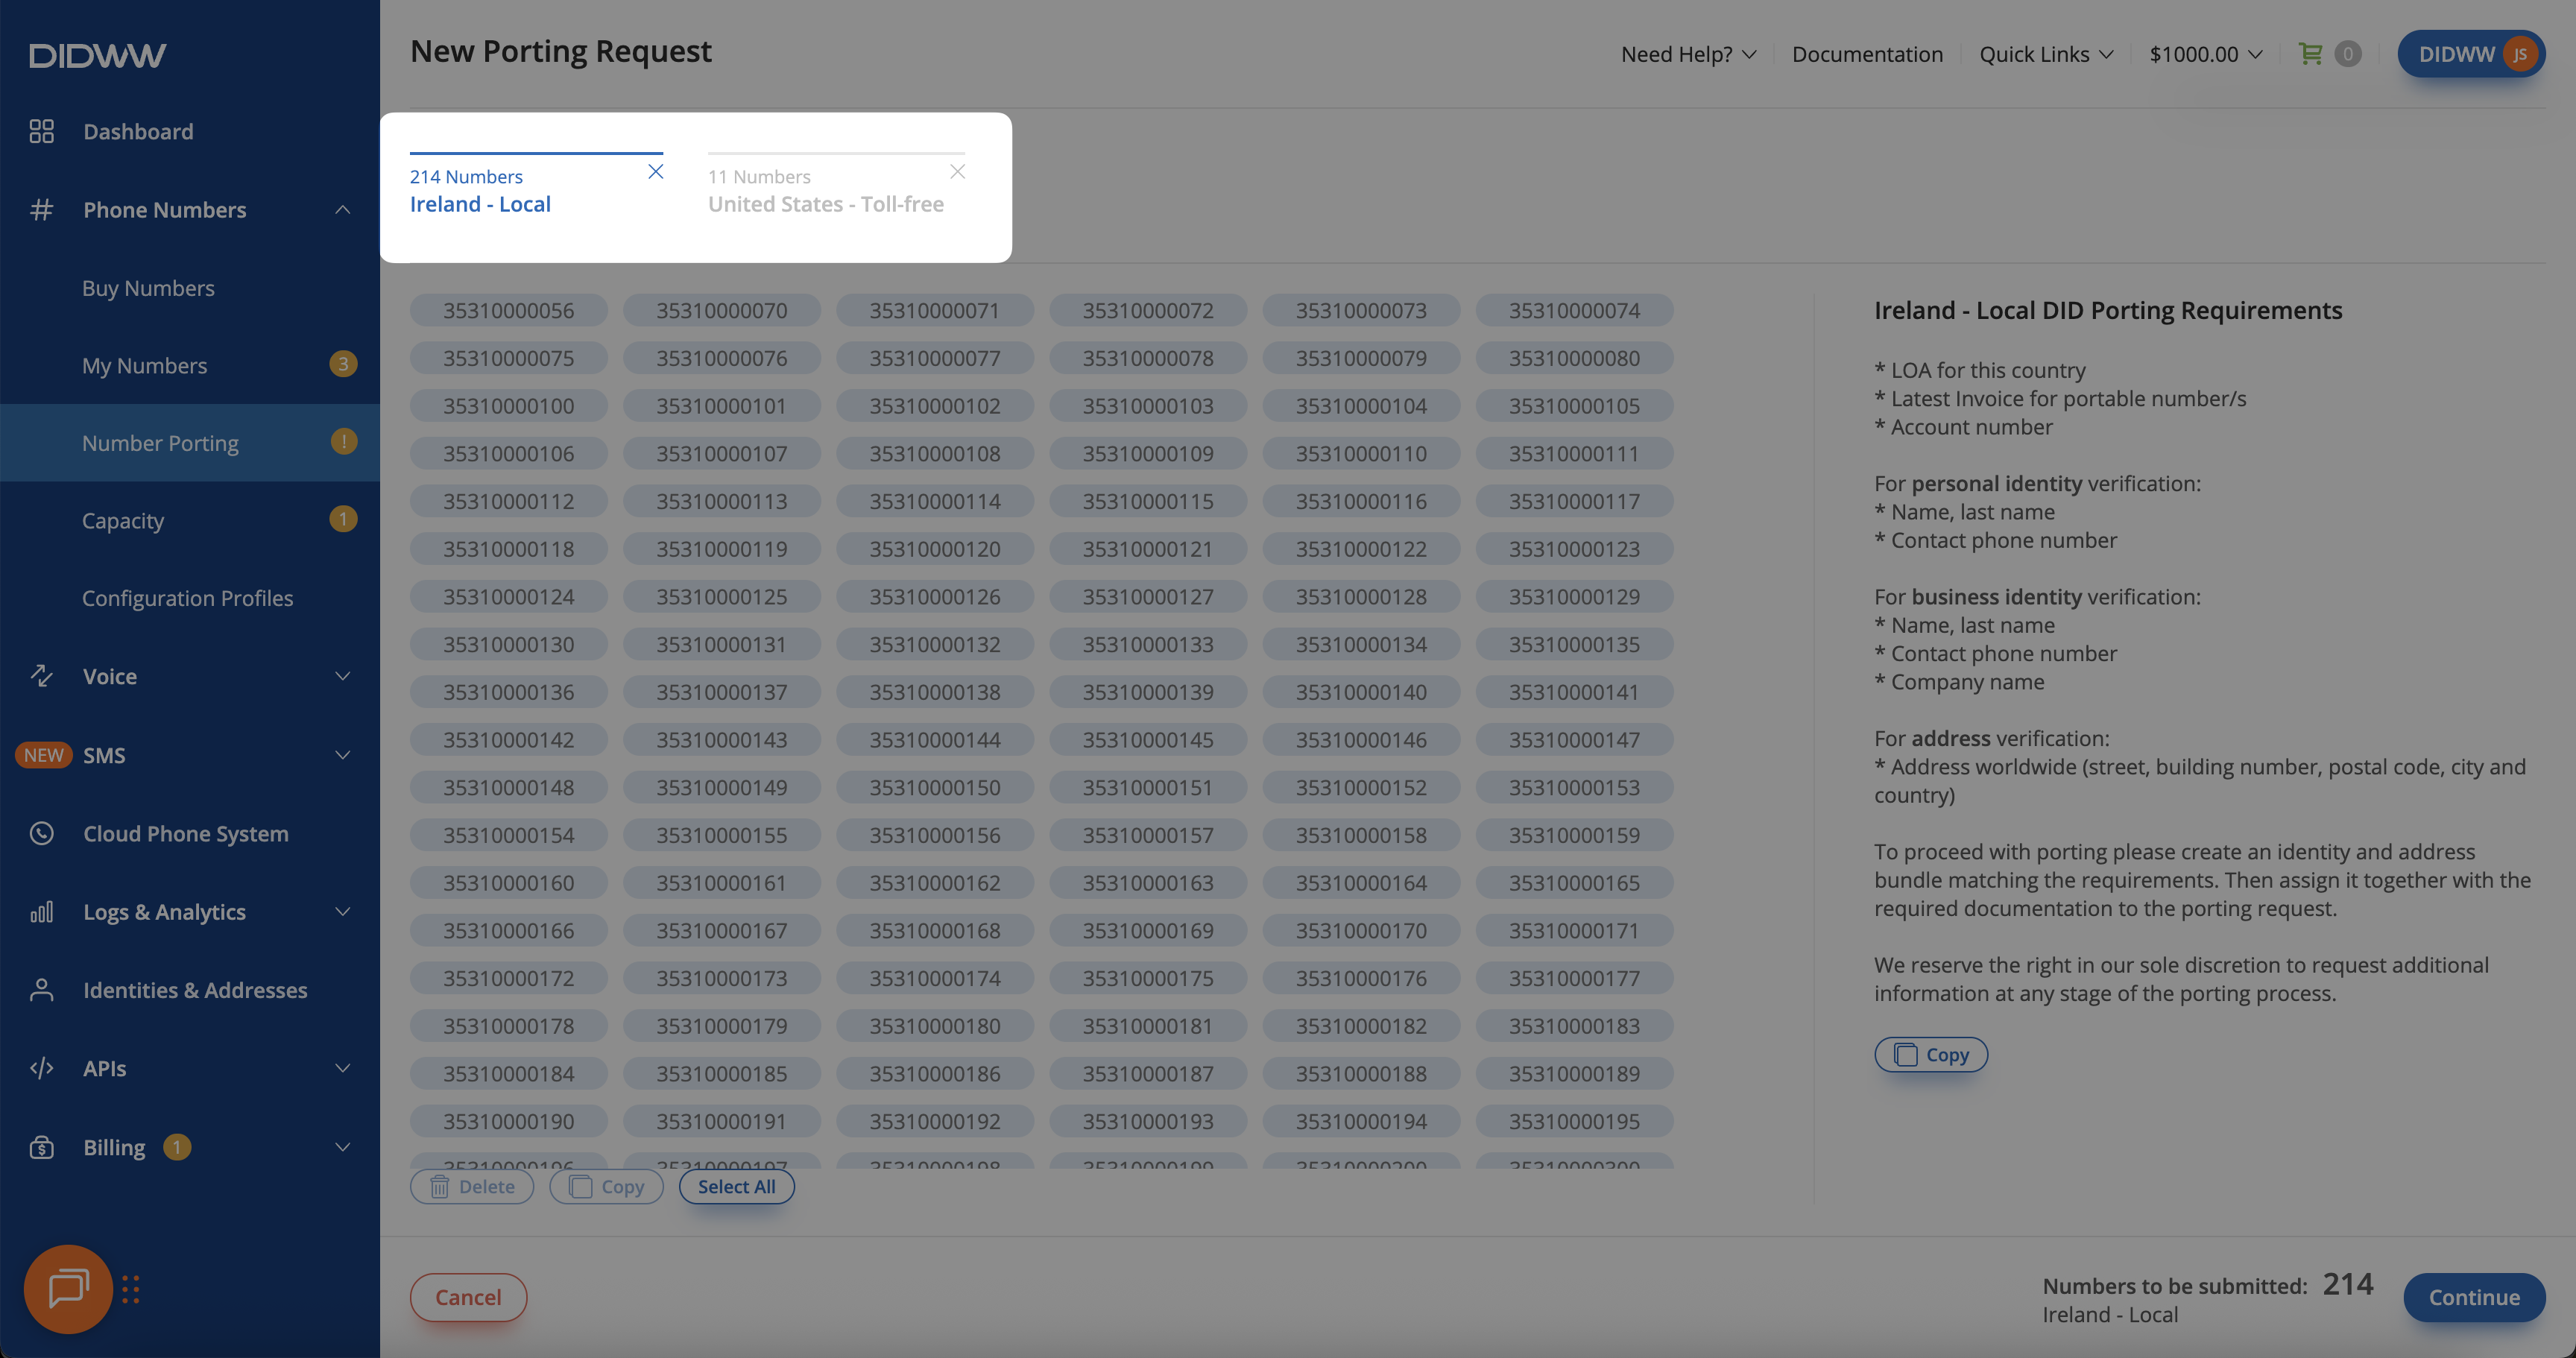Click the Billing wallet icon
The height and width of the screenshot is (1358, 2576).
pyautogui.click(x=41, y=1147)
